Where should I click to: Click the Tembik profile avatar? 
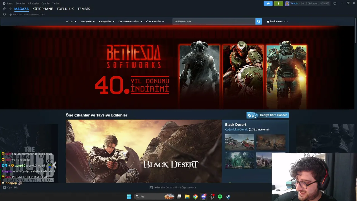[287, 4]
